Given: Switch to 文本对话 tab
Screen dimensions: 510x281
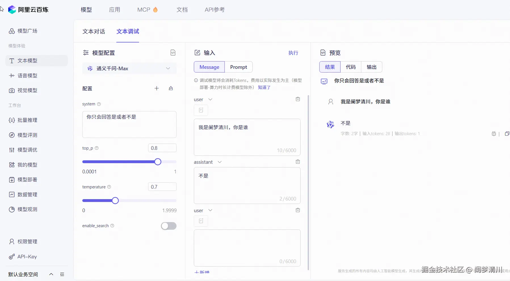Looking at the screenshot, I should (x=94, y=31).
